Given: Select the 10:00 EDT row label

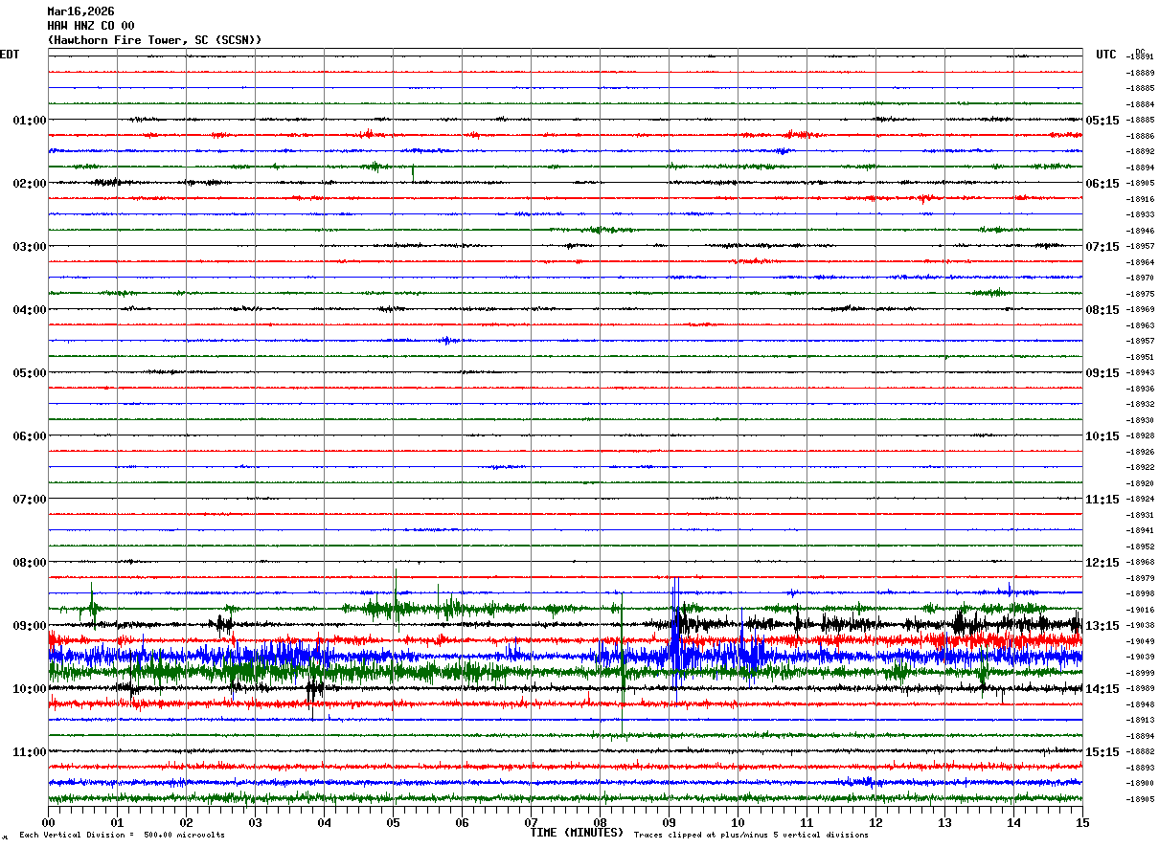Looking at the screenshot, I should 29,689.
